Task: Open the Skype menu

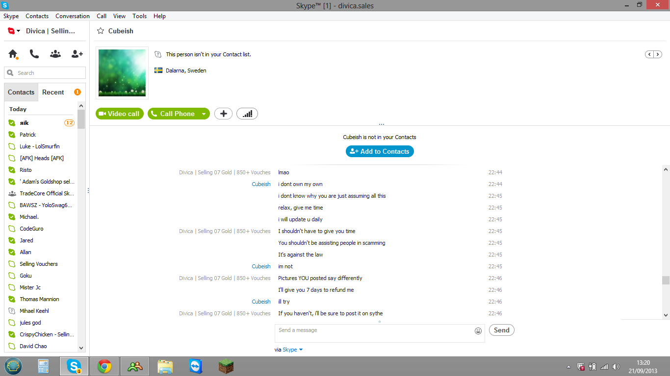Action: (x=11, y=16)
